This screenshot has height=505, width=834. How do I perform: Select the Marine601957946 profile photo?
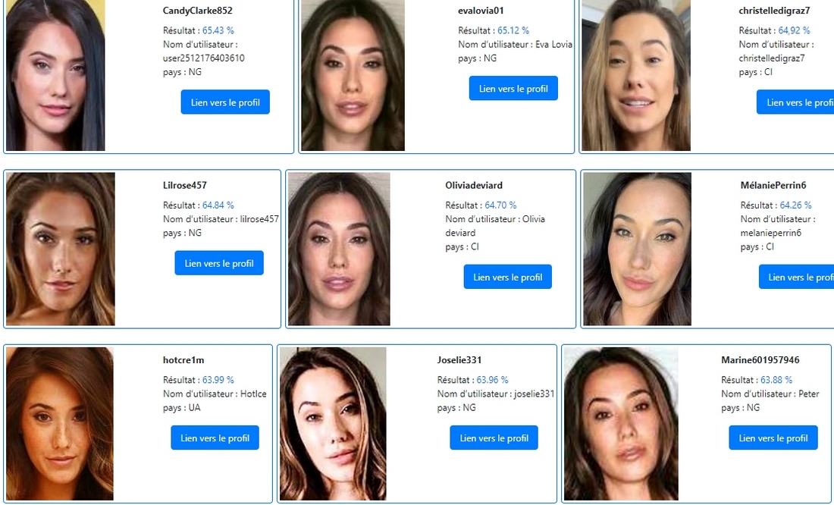[621, 424]
